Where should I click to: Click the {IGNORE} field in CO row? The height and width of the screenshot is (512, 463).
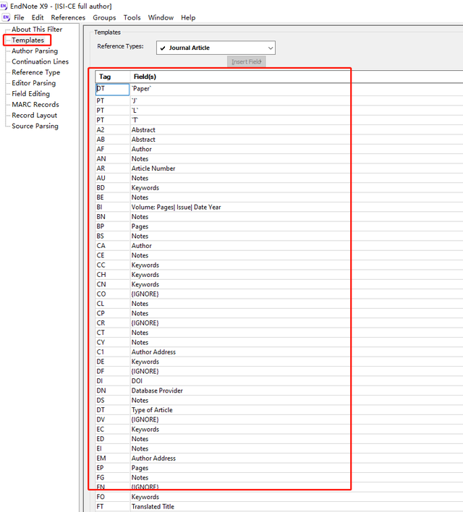coord(297,294)
